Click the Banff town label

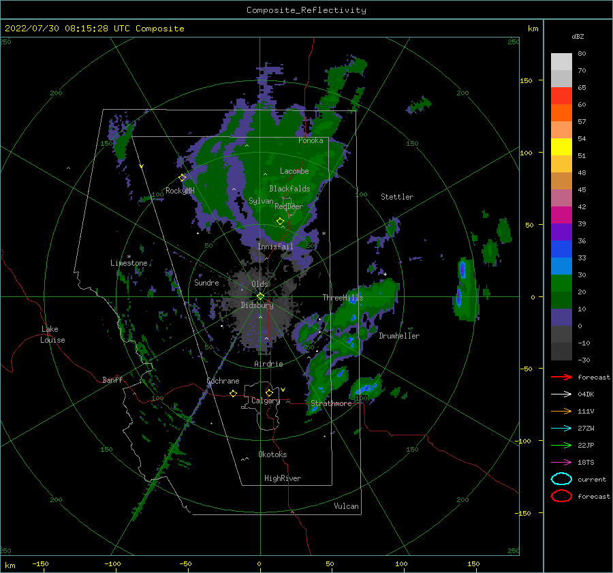coord(112,380)
